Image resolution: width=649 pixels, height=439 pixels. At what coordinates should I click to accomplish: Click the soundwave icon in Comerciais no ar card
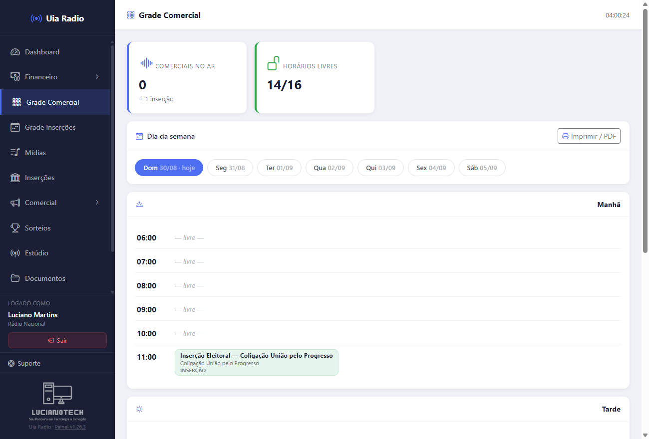click(x=146, y=63)
